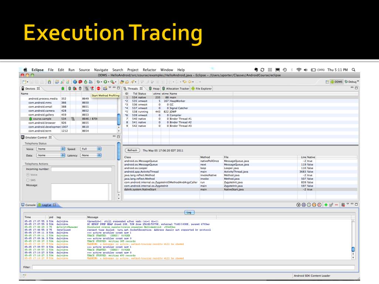Open the Voice telephony status dropdown

pos(51,149)
